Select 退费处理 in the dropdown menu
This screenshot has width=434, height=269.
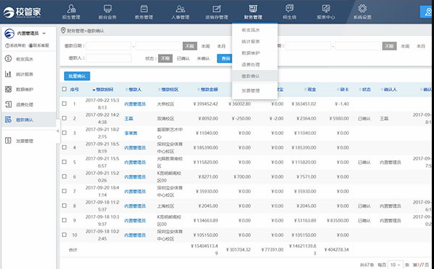click(250, 65)
